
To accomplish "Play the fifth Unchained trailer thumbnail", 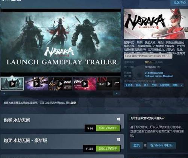I will coord(109,84).
